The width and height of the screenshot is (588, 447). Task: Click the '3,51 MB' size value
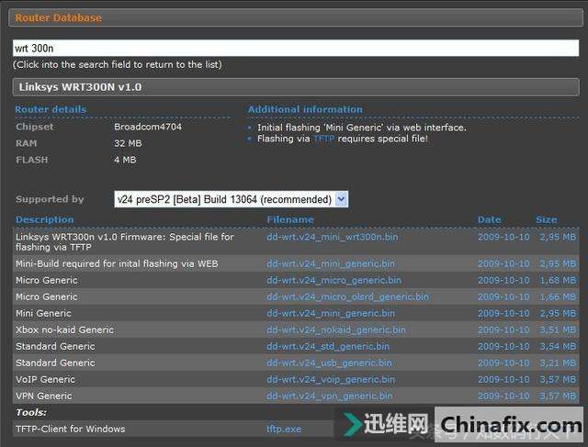point(558,330)
